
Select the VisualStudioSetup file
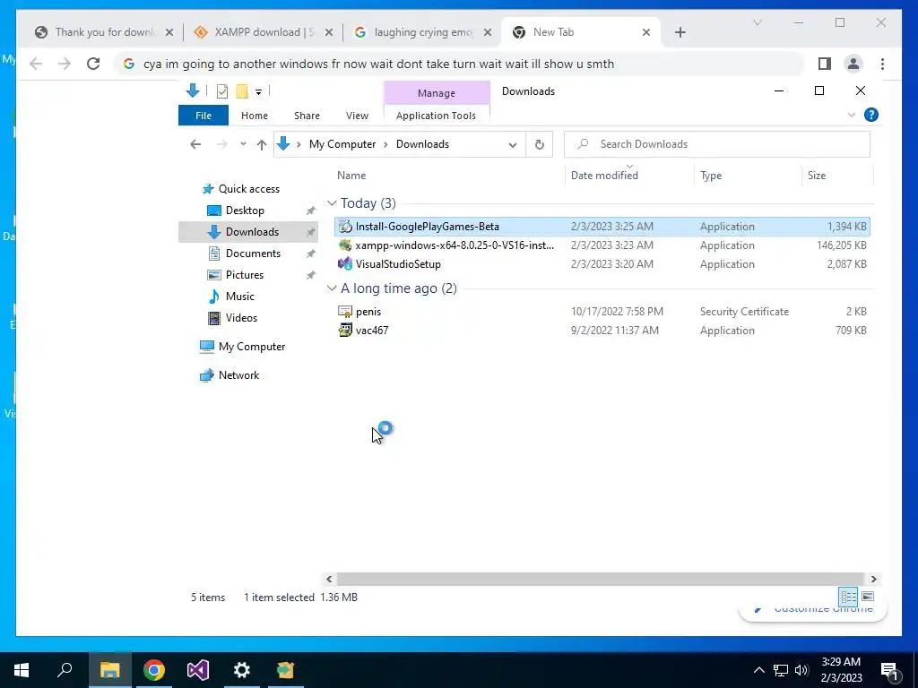point(602,264)
